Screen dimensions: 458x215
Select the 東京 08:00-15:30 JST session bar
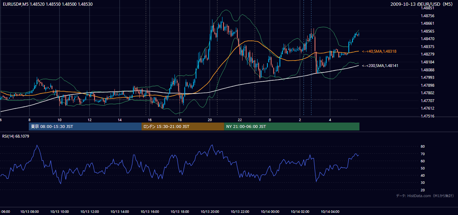(x=85, y=126)
